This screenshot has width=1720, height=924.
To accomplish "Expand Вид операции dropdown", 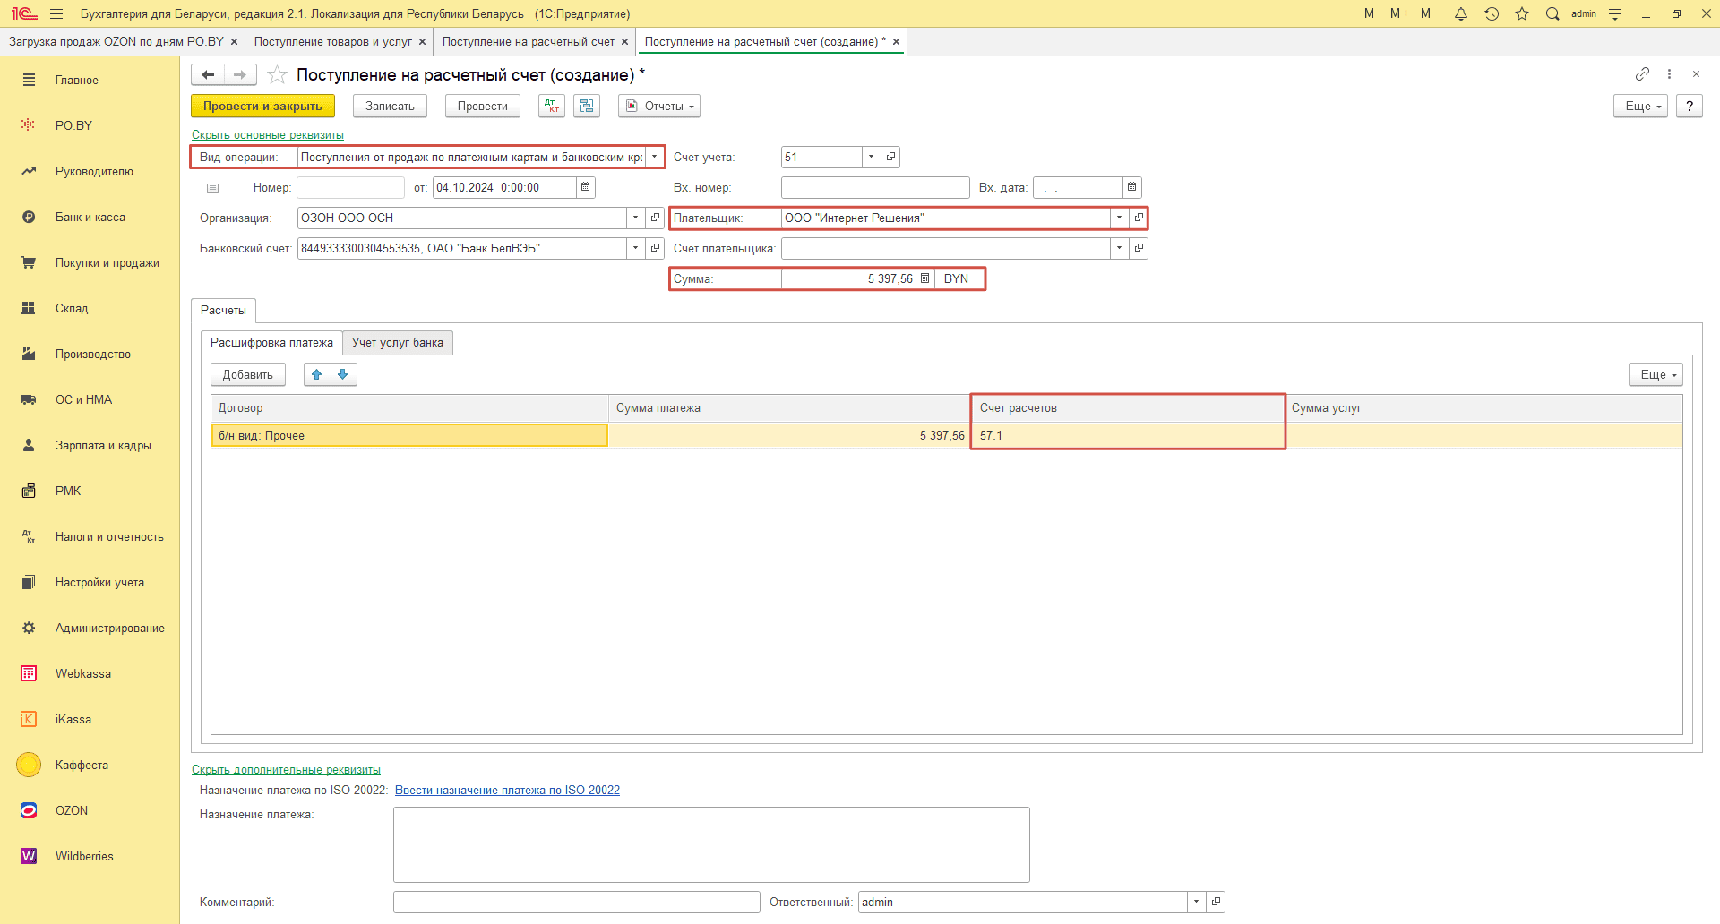I will (655, 157).
